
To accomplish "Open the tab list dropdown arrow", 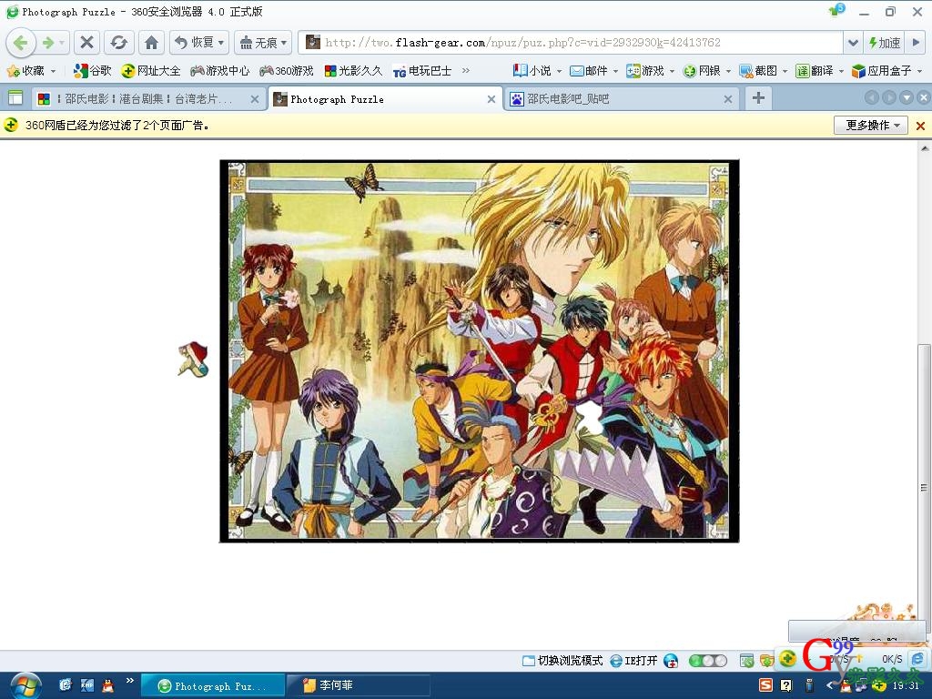I will 907,98.
